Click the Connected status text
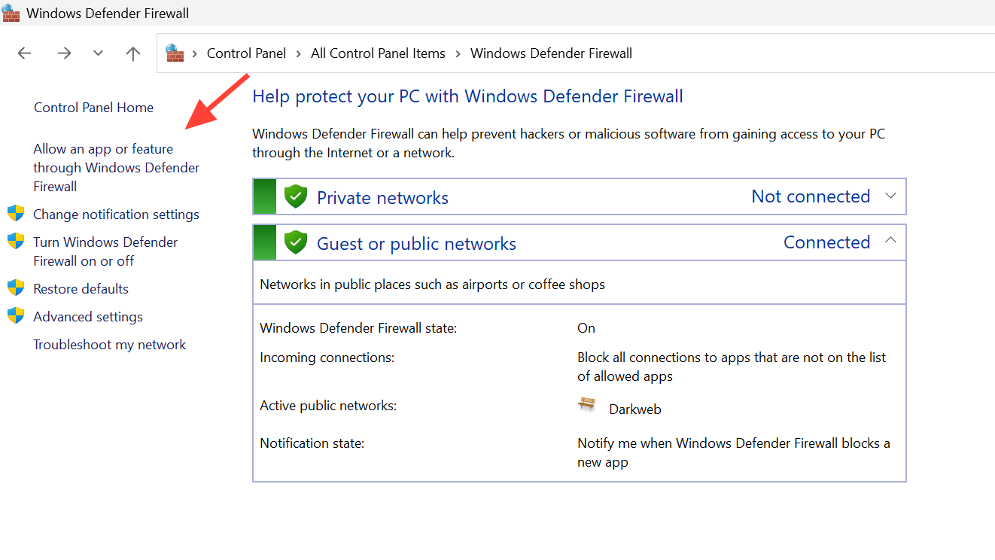The height and width of the screenshot is (560, 995). pos(826,242)
